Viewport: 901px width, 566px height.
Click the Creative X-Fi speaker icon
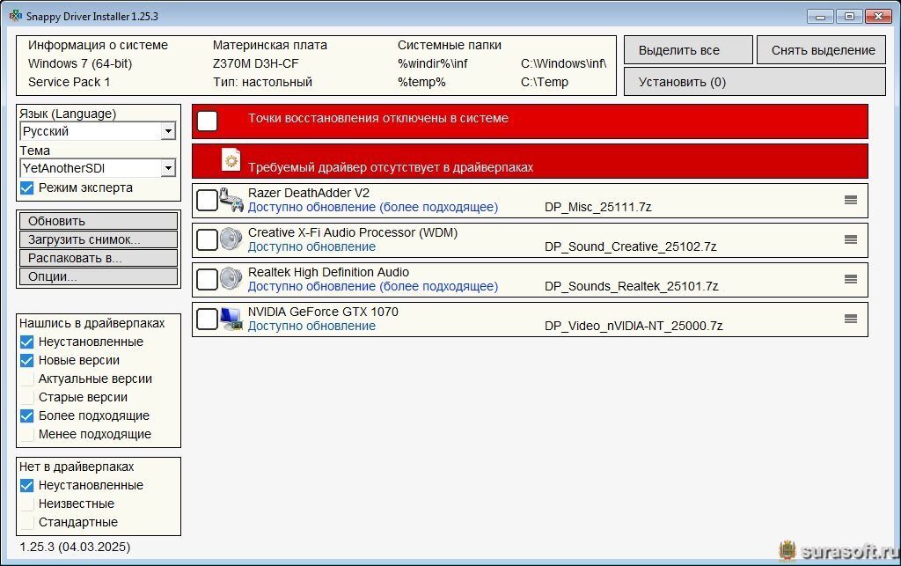(231, 239)
